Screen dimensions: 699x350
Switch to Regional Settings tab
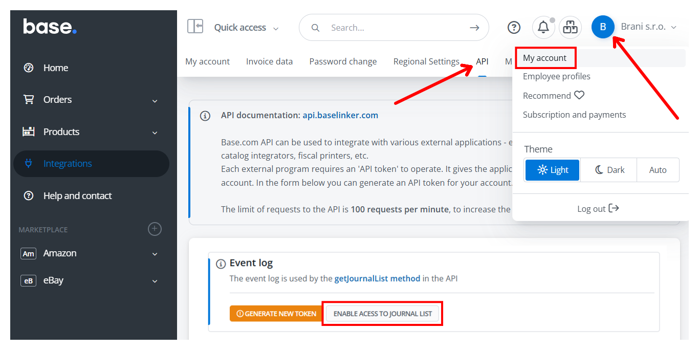click(x=426, y=61)
